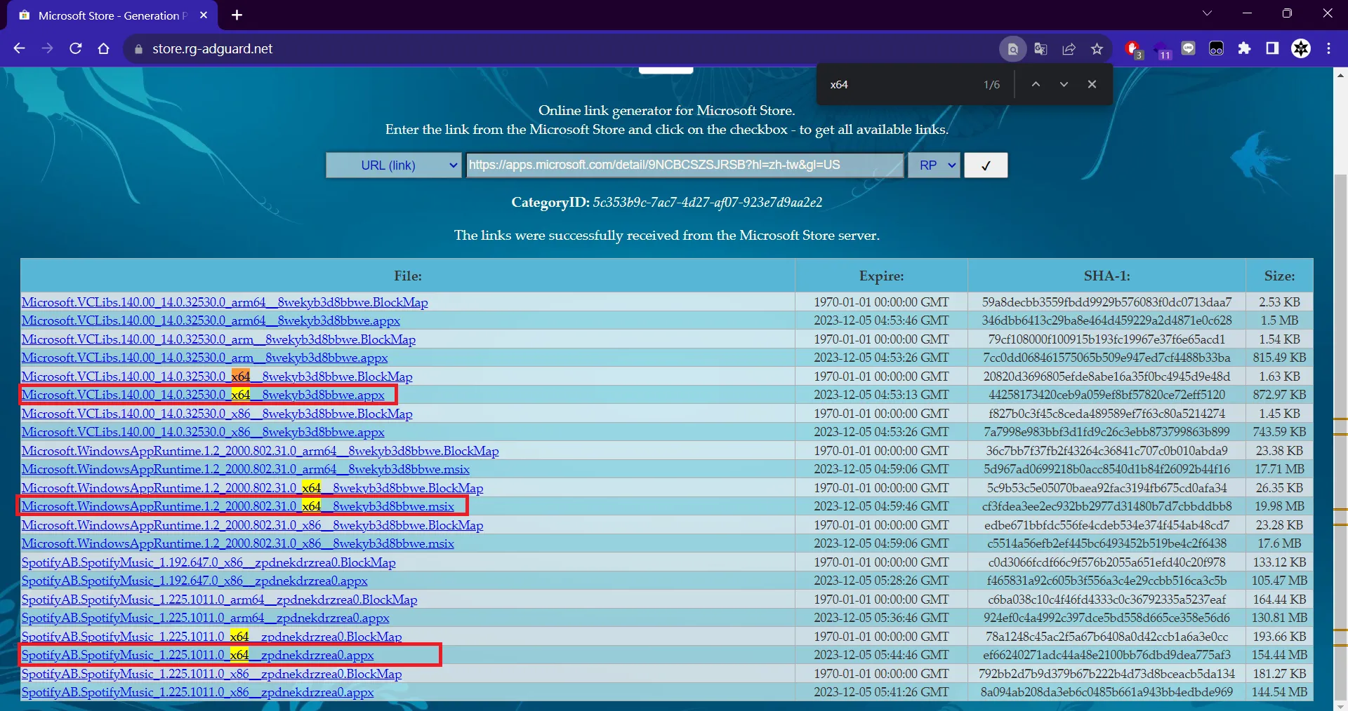Download SpotifyMusic 1.225.1011.0 x86 appx
This screenshot has height=711, width=1348.
point(197,692)
